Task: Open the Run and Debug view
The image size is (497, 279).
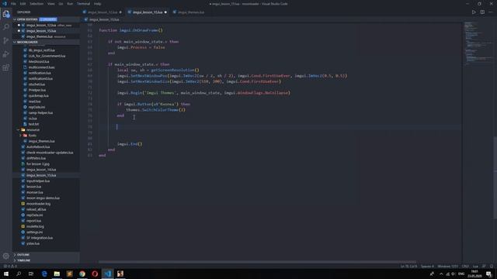Action: click(6, 54)
